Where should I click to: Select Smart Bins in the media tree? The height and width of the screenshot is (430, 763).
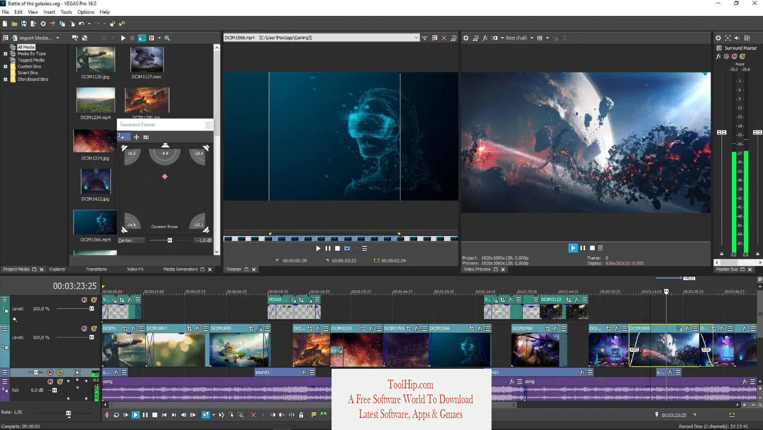pyautogui.click(x=27, y=73)
